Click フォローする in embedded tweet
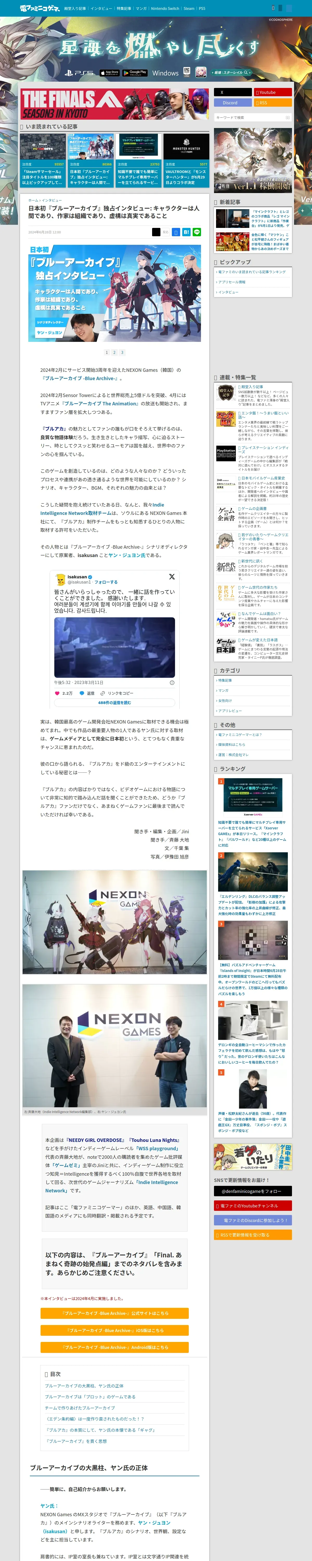The height and width of the screenshot is (1561, 312). [x=106, y=582]
